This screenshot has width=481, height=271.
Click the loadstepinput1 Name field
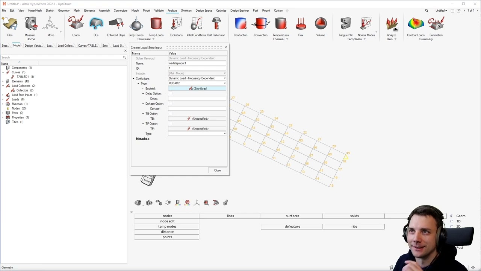point(197,63)
